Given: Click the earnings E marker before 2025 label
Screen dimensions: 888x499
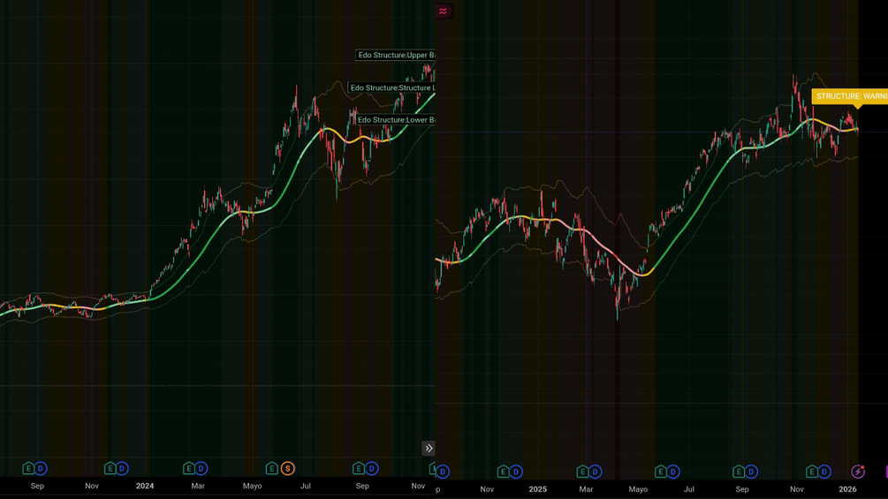Looking at the screenshot, I should (503, 472).
